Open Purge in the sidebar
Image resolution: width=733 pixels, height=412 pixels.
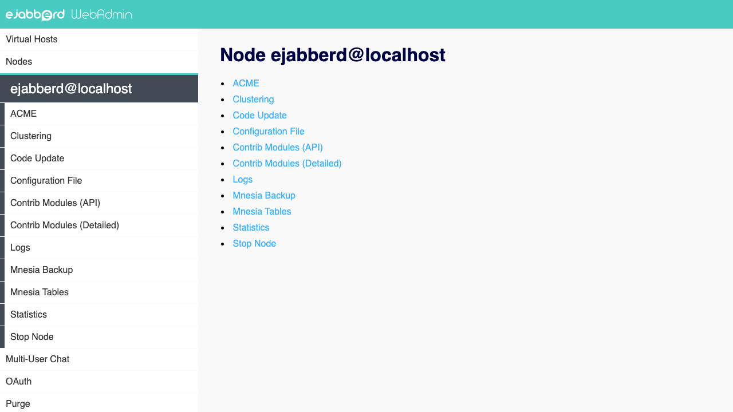[x=99, y=404]
